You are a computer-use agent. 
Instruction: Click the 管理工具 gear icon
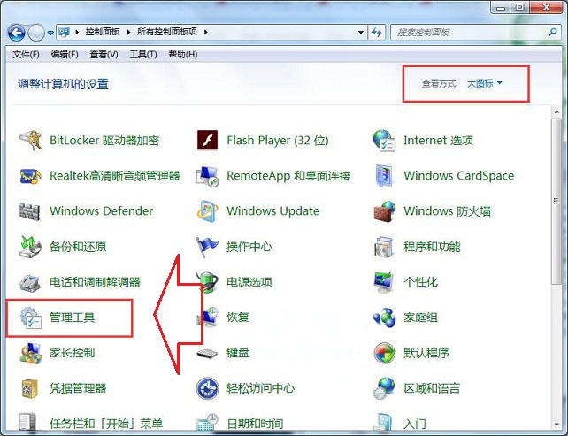coord(31,317)
